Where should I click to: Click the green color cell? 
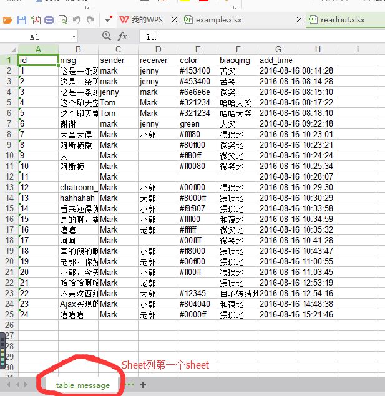click(198, 123)
